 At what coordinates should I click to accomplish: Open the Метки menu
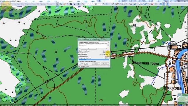34,4
